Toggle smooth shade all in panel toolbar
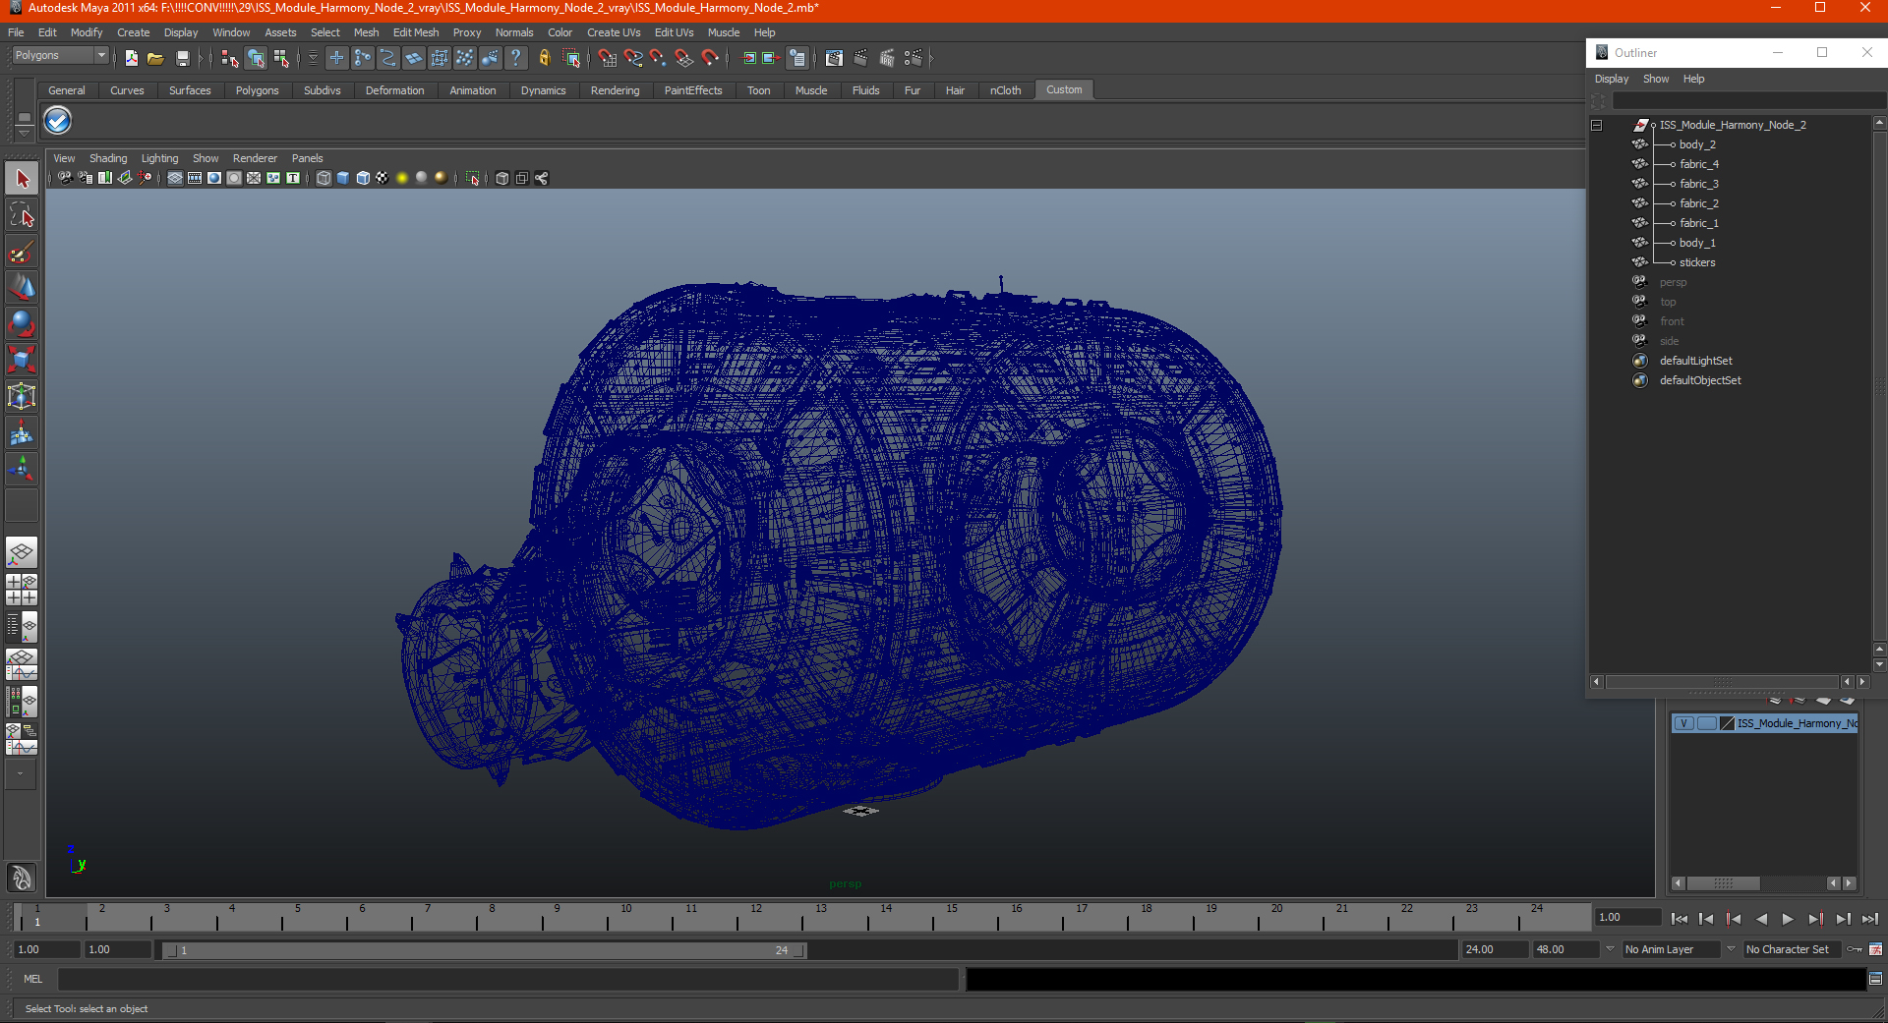The image size is (1888, 1023). coord(343,178)
